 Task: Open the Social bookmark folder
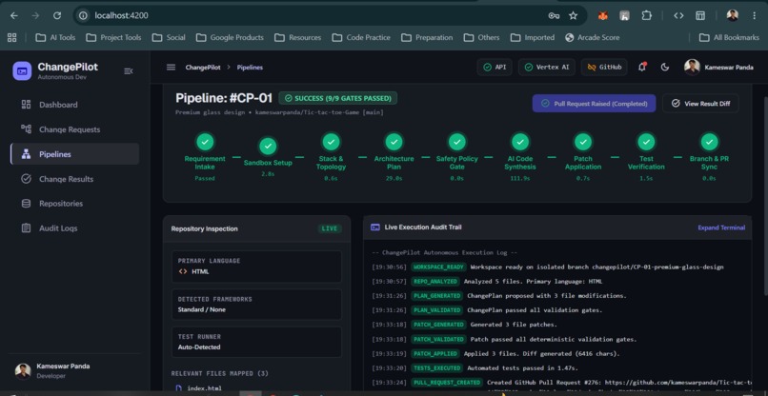coord(169,37)
